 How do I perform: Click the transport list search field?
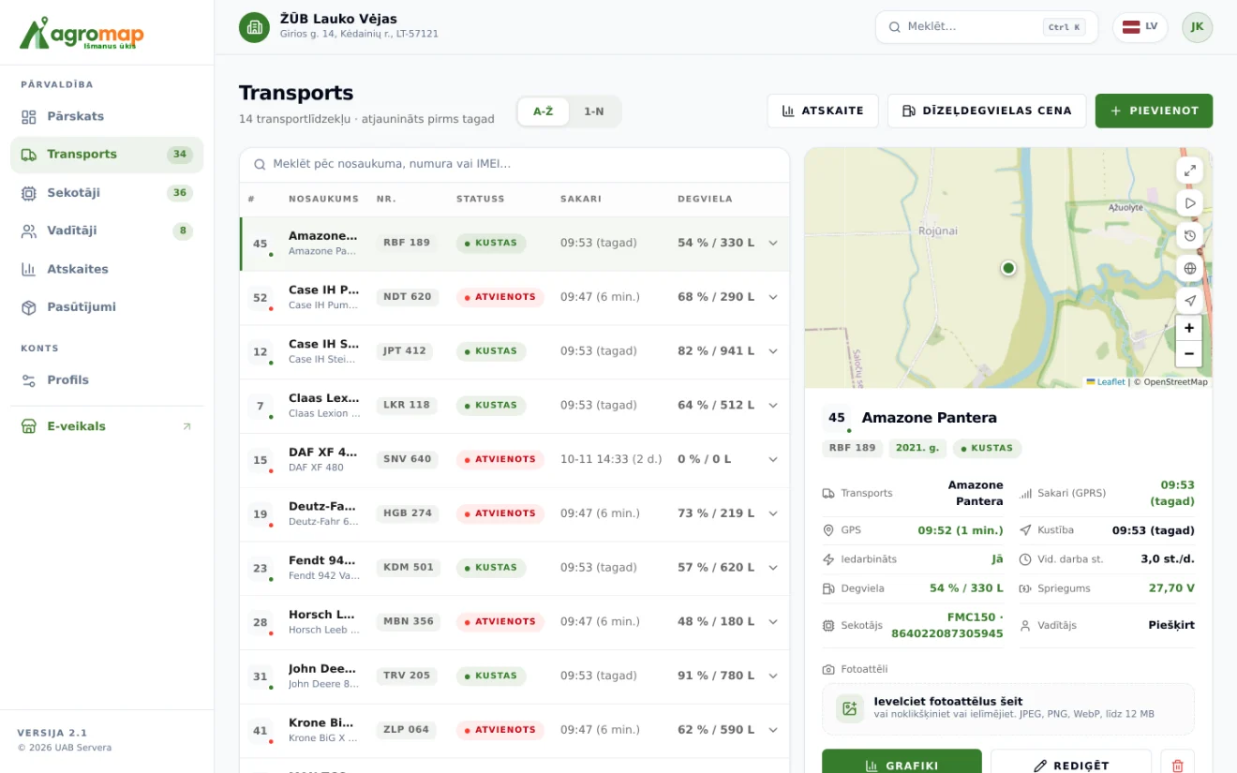[x=514, y=164]
